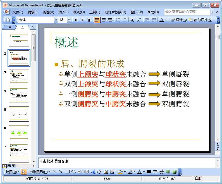Select the Oval drawing tool

pos(74,172)
